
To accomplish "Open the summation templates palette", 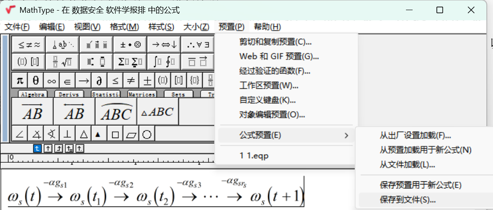I will [131, 61].
